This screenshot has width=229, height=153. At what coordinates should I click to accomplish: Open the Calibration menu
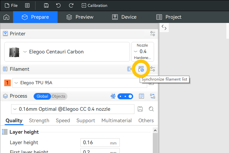94,6
